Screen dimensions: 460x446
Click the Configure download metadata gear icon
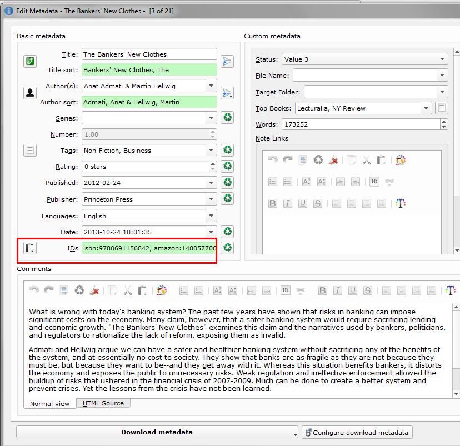point(308,432)
